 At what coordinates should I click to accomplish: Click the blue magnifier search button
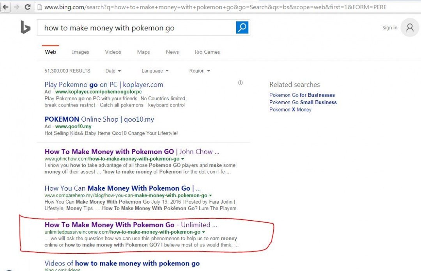pyautogui.click(x=242, y=27)
